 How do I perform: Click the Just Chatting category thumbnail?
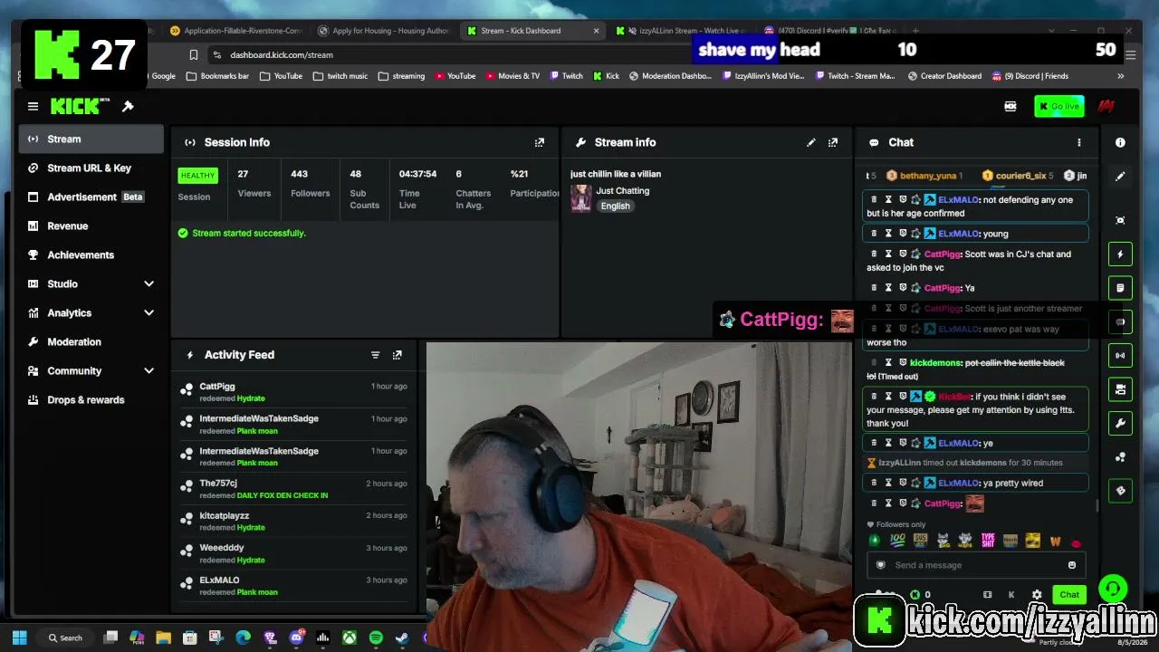580,197
